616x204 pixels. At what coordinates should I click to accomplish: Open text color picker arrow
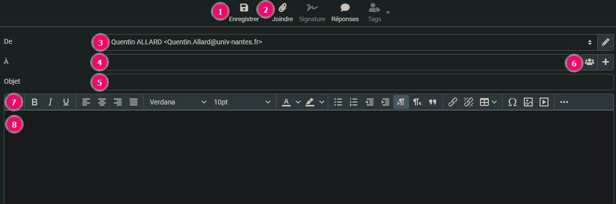[298, 102]
